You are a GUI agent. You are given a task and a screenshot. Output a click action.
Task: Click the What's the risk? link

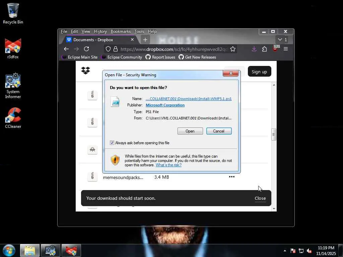(168, 165)
